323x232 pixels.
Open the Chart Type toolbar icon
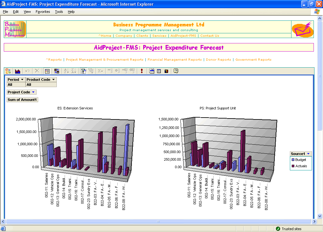(x=18, y=71)
